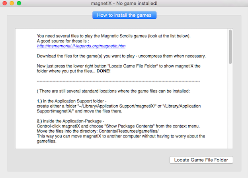Click the "2.) inside the Application-Package" line
This screenshot has height=178, width=248.
[70, 121]
